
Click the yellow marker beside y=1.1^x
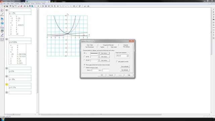pos(7,84)
